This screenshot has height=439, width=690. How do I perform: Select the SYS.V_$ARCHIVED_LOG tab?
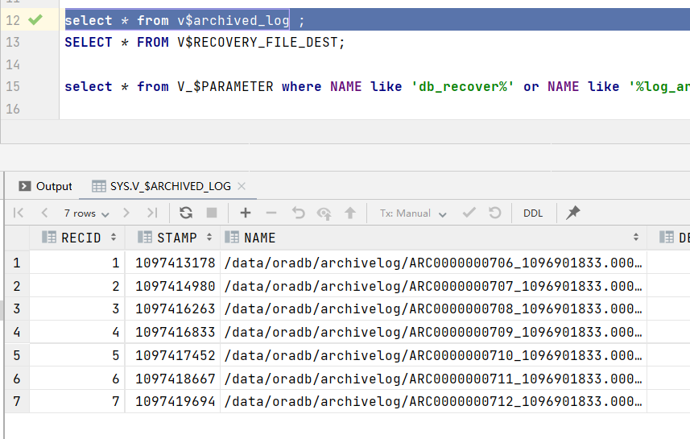(161, 186)
